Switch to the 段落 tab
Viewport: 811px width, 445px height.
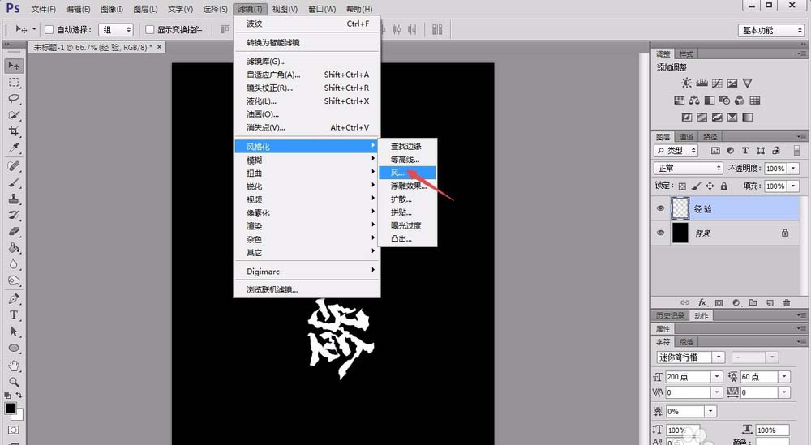pyautogui.click(x=686, y=341)
